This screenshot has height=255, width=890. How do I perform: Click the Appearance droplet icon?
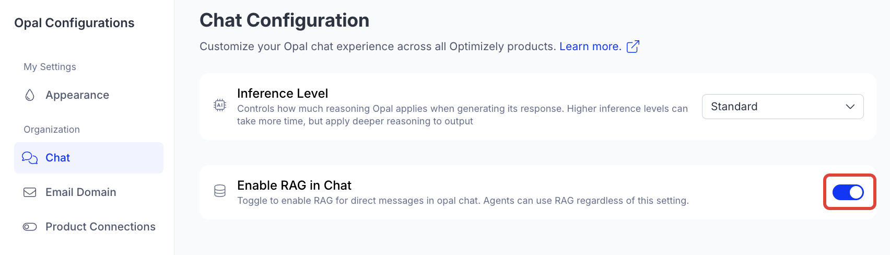(x=30, y=95)
